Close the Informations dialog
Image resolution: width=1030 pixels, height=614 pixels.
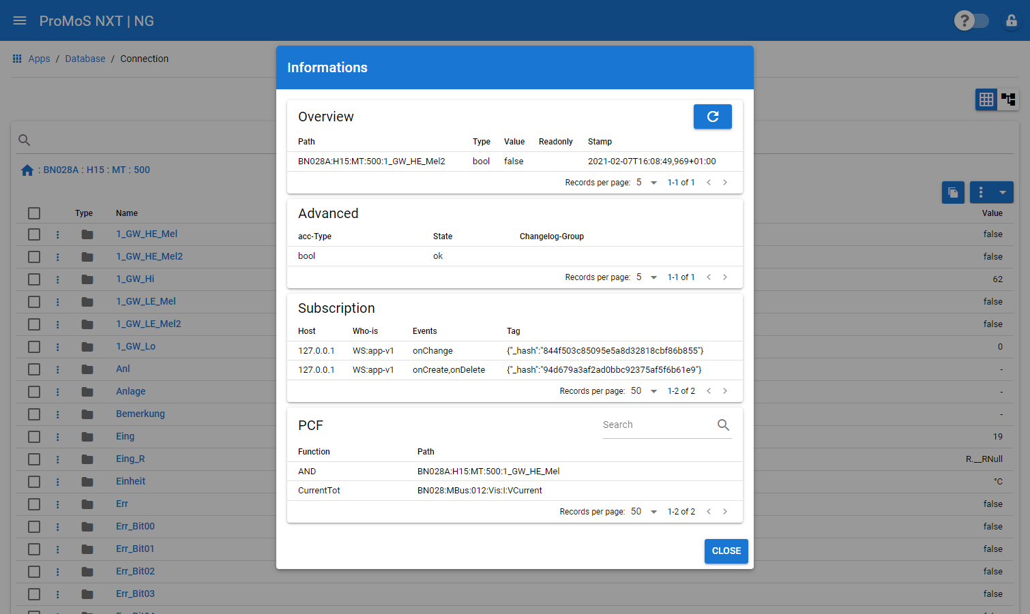[x=726, y=551]
